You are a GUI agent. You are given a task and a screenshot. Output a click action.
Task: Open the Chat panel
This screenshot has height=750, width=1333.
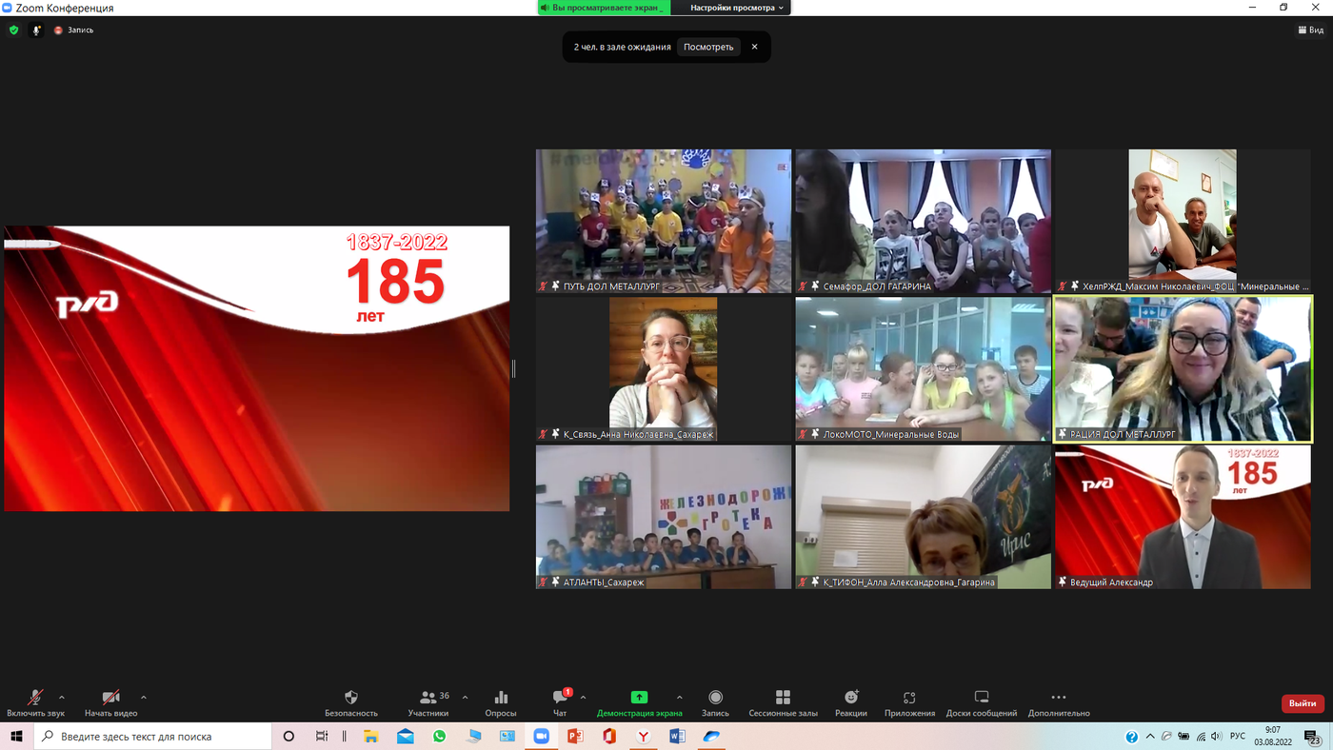(560, 698)
